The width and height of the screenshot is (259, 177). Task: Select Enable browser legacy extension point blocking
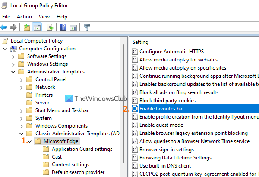click(x=193, y=133)
